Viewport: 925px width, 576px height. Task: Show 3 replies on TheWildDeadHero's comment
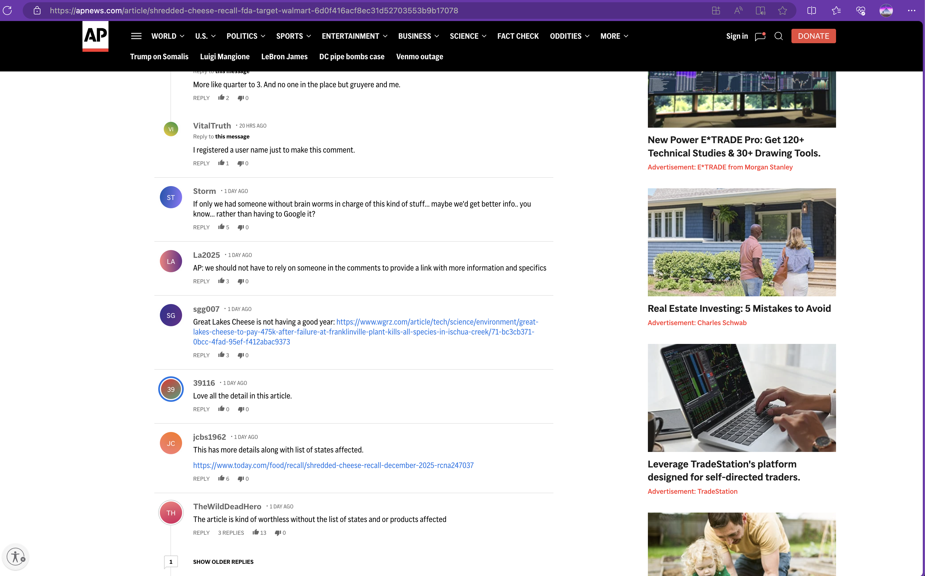[231, 533]
